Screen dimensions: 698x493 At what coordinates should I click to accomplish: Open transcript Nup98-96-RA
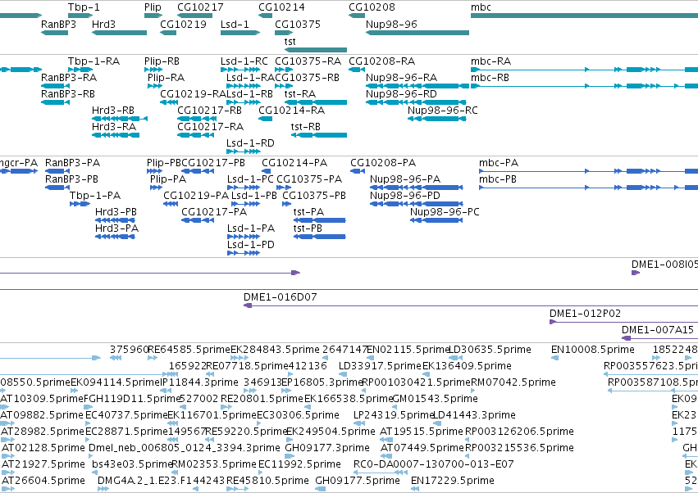(401, 77)
